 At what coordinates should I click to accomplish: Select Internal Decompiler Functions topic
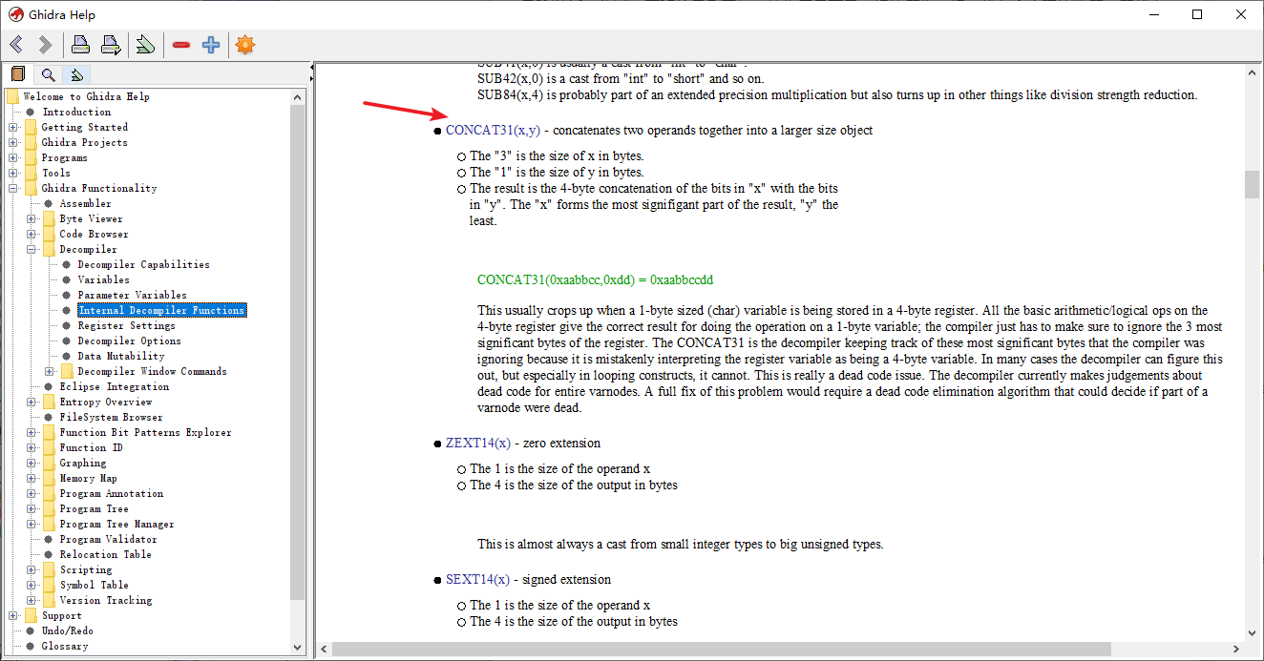click(161, 310)
